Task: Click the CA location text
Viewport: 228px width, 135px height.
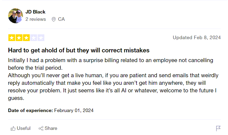Action: (61, 19)
